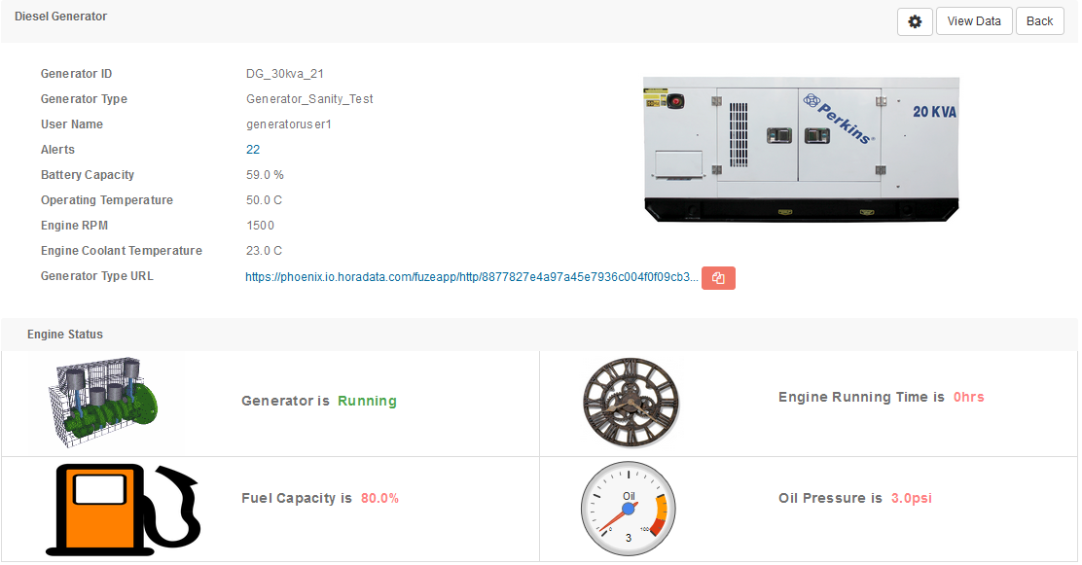This screenshot has height=565, width=1082.
Task: Select Engine Coolant Temperature value 23.0 C
Action: [265, 251]
